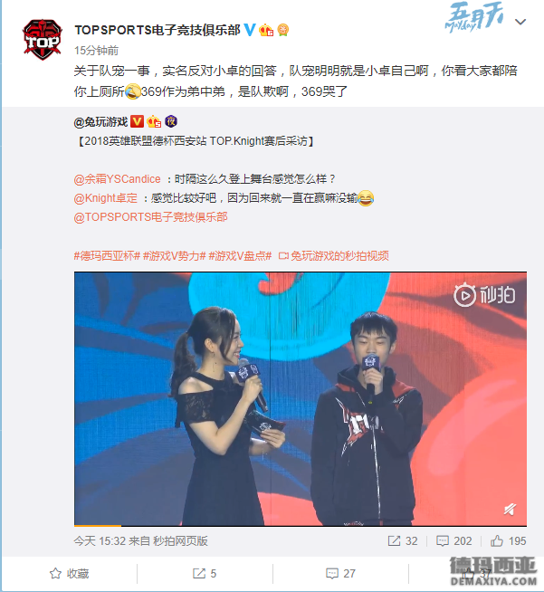Open TOPSPORTS电子竞技俱乐部 profile name

click(157, 30)
